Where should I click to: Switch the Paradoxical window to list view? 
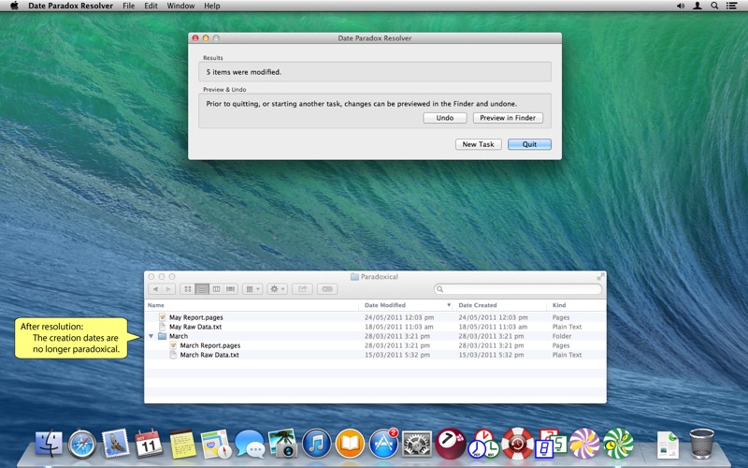(202, 289)
